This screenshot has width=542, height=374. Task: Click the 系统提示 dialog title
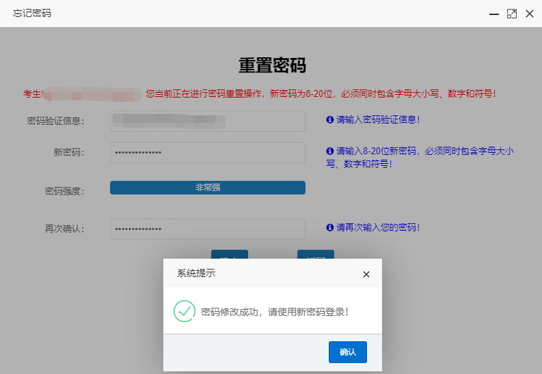click(196, 273)
